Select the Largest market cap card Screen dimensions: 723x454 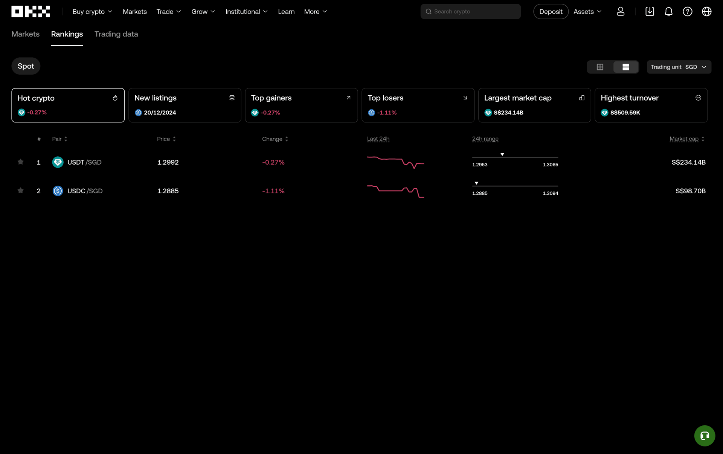(x=535, y=105)
